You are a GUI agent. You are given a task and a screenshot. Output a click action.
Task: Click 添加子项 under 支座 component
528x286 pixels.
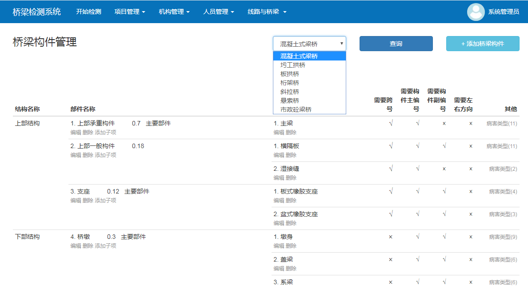tap(105, 201)
